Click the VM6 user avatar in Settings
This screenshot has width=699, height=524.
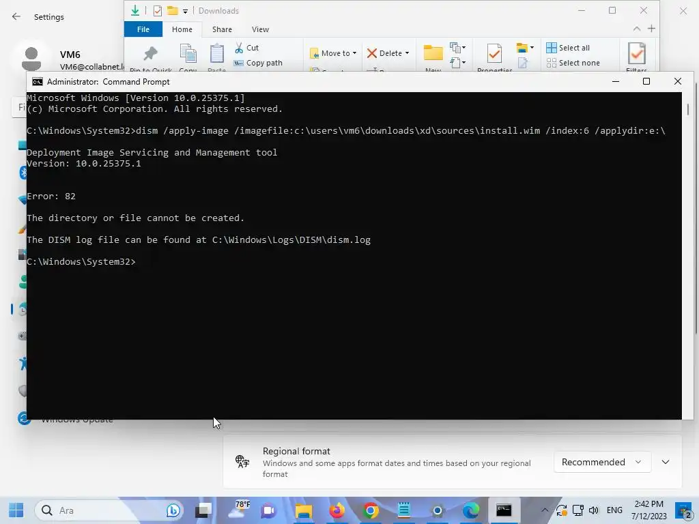(x=31, y=58)
